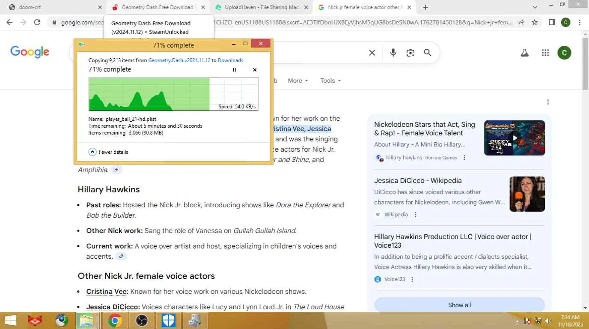Open AI overview three-dot options
This screenshot has width=589, height=329.
548,102
